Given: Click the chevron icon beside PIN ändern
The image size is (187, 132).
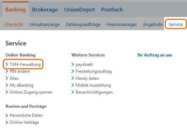Looking at the screenshot, I should [7, 71].
